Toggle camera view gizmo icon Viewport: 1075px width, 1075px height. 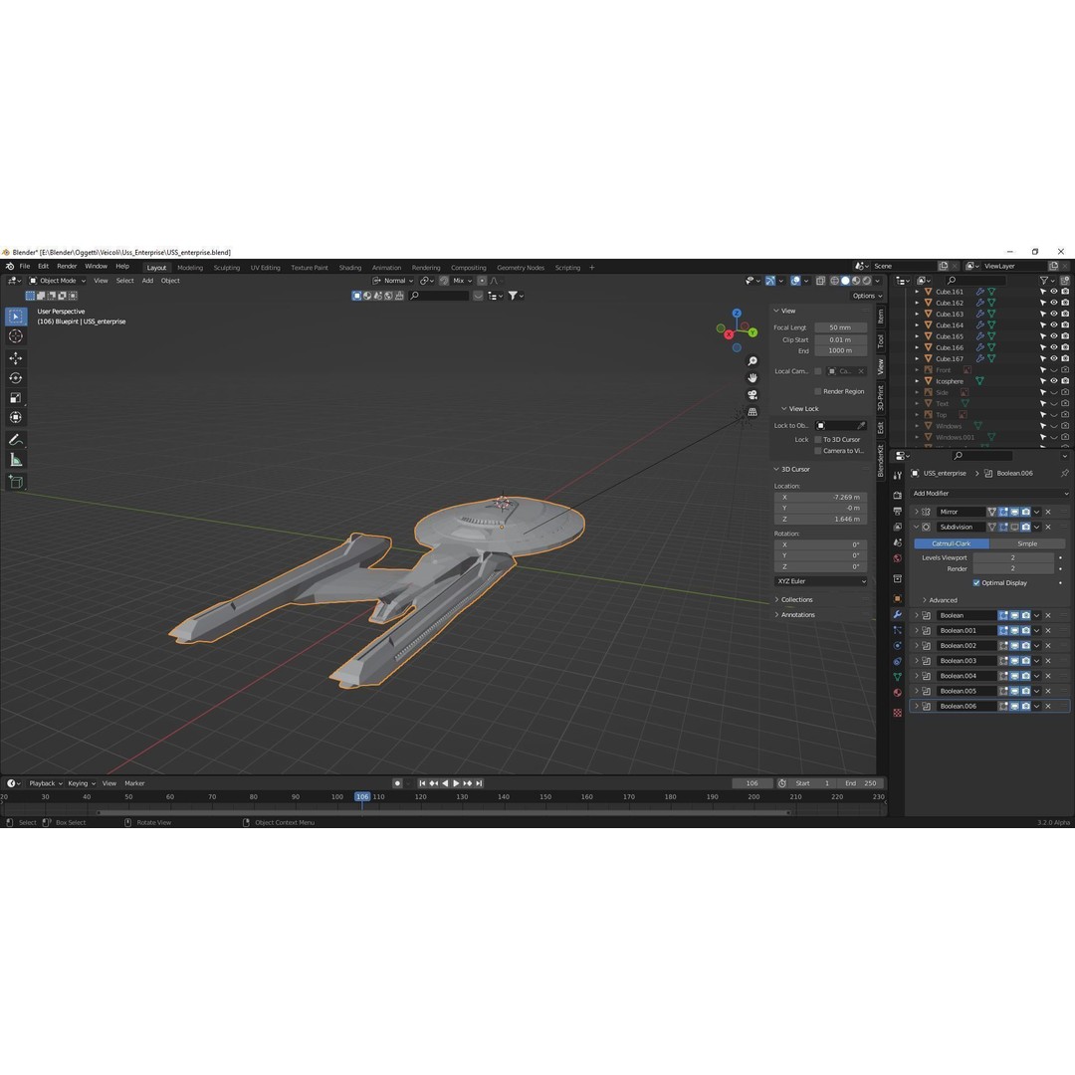[752, 395]
